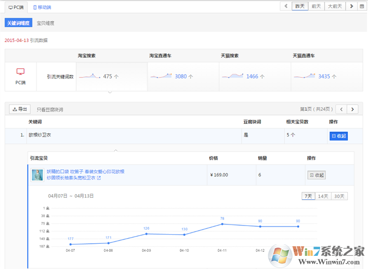The width and height of the screenshot is (368, 269).
Task: Click the PC端 monitor icon
Action: tap(20, 72)
